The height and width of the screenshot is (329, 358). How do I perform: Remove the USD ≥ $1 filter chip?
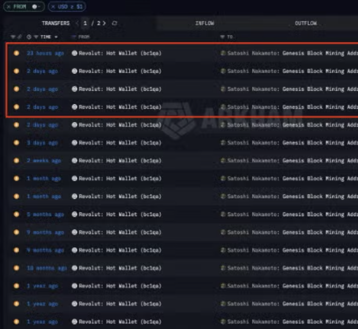(53, 7)
